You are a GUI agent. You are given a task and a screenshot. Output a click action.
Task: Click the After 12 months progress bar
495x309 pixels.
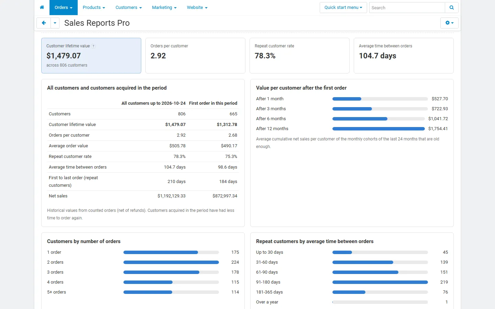(378, 129)
